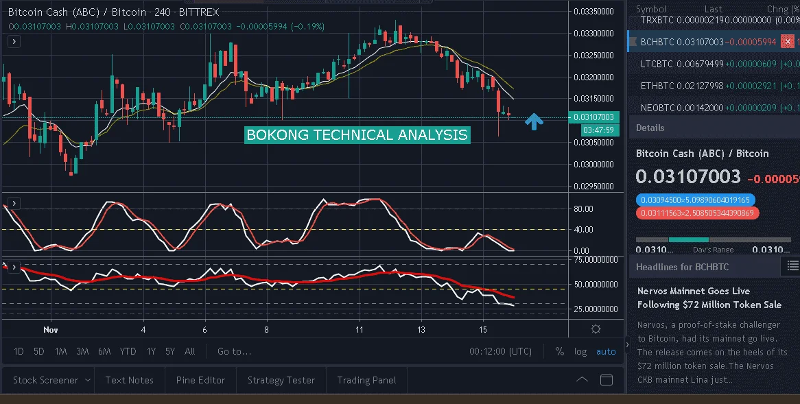This screenshot has width=800, height=404.
Task: Open chart settings gear icon
Action: click(x=596, y=329)
